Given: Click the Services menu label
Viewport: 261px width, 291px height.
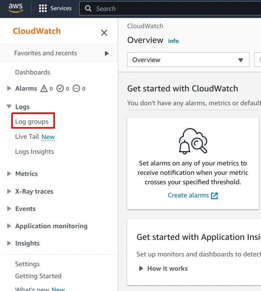Looking at the screenshot, I should (61, 8).
